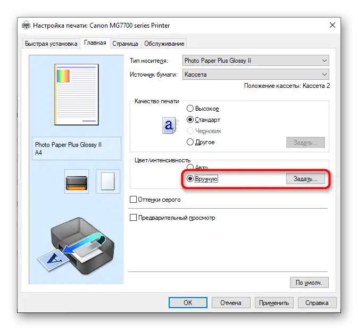Confirm settings with OK button
Screen dimensions: 358x330
click(188, 303)
